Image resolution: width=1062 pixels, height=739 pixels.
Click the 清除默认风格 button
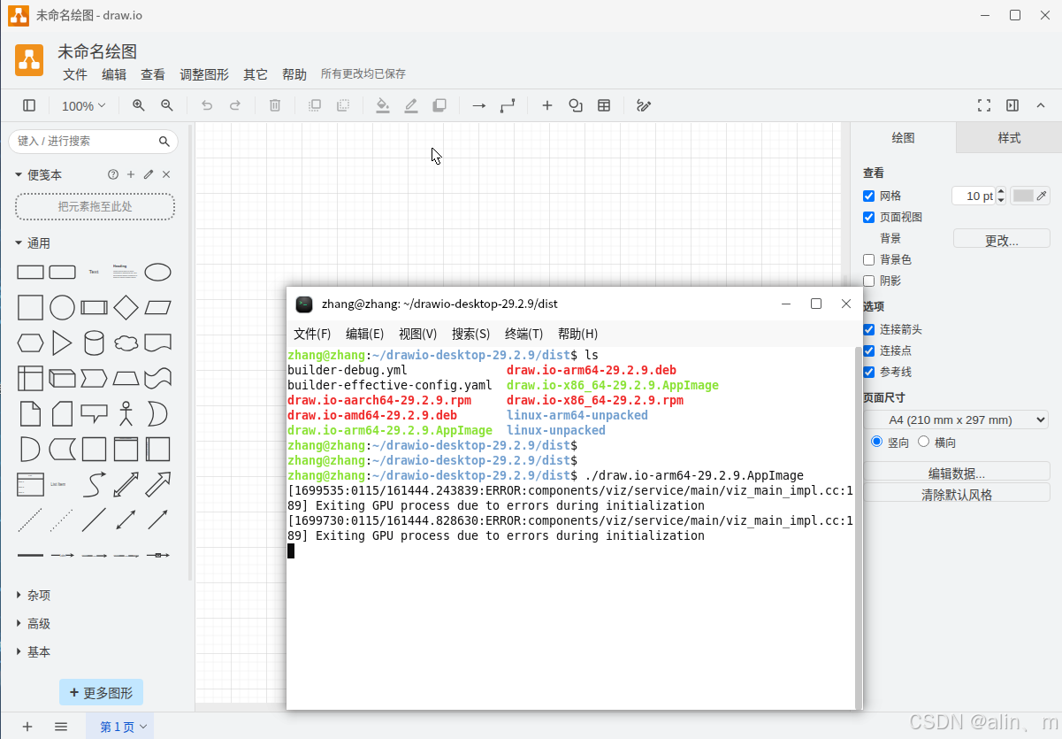(956, 494)
